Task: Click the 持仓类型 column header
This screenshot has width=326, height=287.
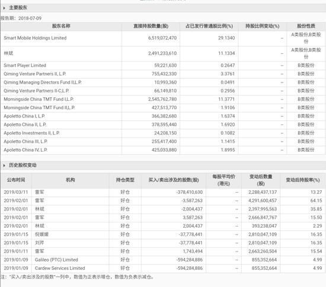Action: pyautogui.click(x=125, y=180)
